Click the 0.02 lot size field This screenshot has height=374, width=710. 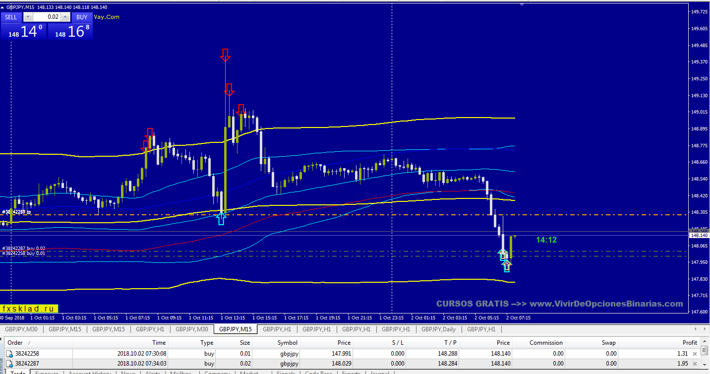coord(47,17)
